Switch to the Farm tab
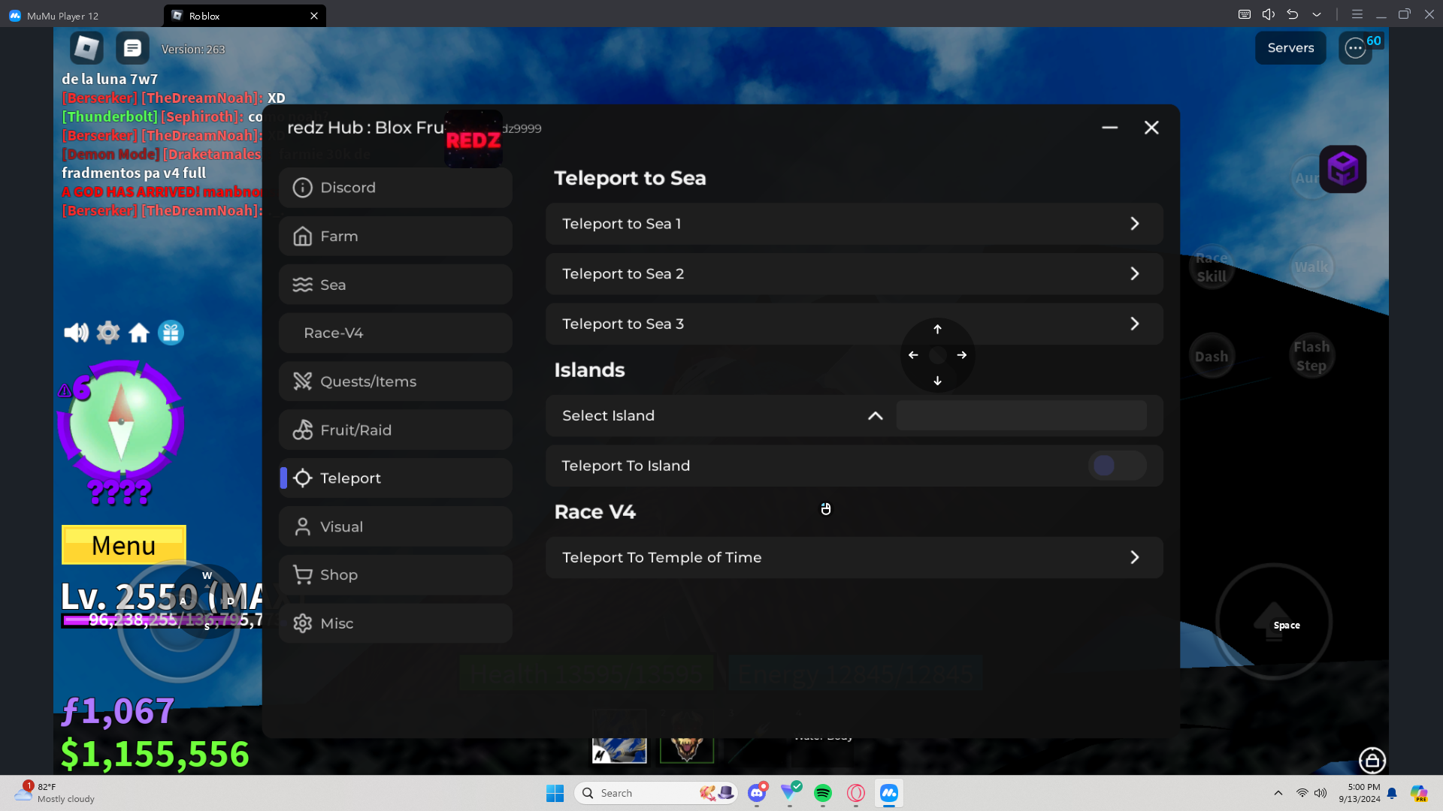The height and width of the screenshot is (811, 1443). [395, 237]
